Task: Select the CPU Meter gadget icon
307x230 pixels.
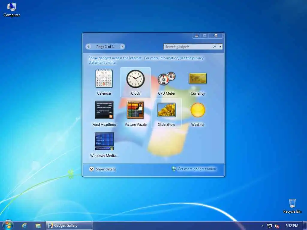Action: pyautogui.click(x=166, y=78)
